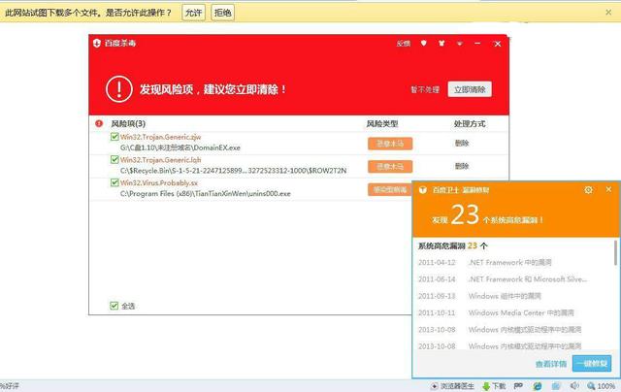The width and height of the screenshot is (621, 392).
Task: Click 允许 allow button in download bar
Action: pyautogui.click(x=194, y=13)
